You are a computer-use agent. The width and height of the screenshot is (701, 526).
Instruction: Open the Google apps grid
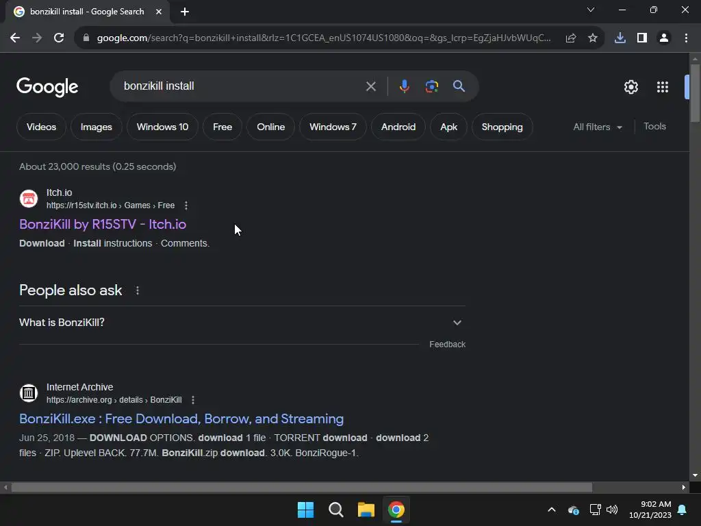coord(662,87)
